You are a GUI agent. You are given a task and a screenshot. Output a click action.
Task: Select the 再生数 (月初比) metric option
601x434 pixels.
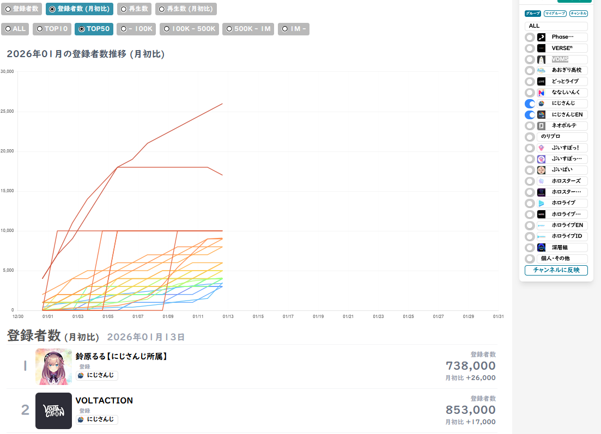coord(186,9)
